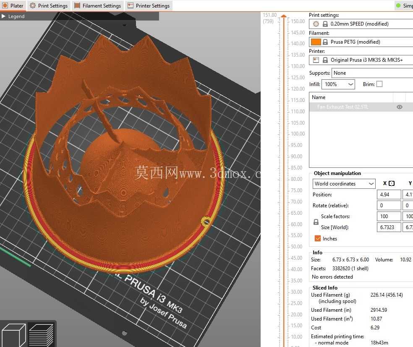Click the Filament Settings spool icon

click(x=77, y=5)
